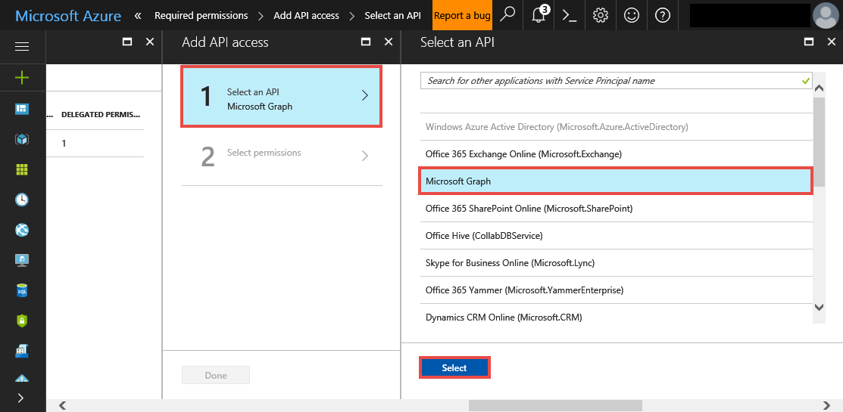The height and width of the screenshot is (412, 843).
Task: Open the feedback smiley icon
Action: [x=631, y=15]
